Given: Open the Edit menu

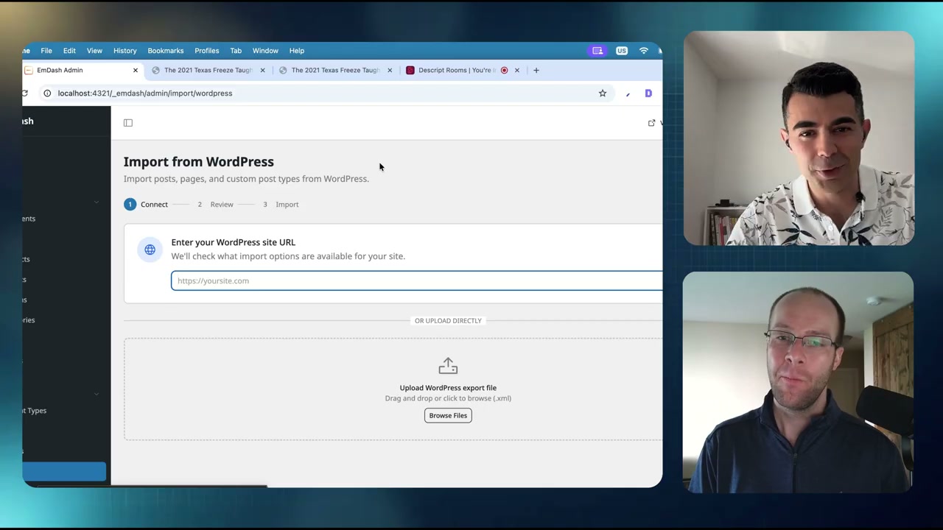Looking at the screenshot, I should coord(69,51).
